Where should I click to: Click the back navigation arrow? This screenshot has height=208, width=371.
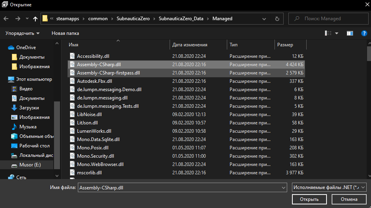6,19
